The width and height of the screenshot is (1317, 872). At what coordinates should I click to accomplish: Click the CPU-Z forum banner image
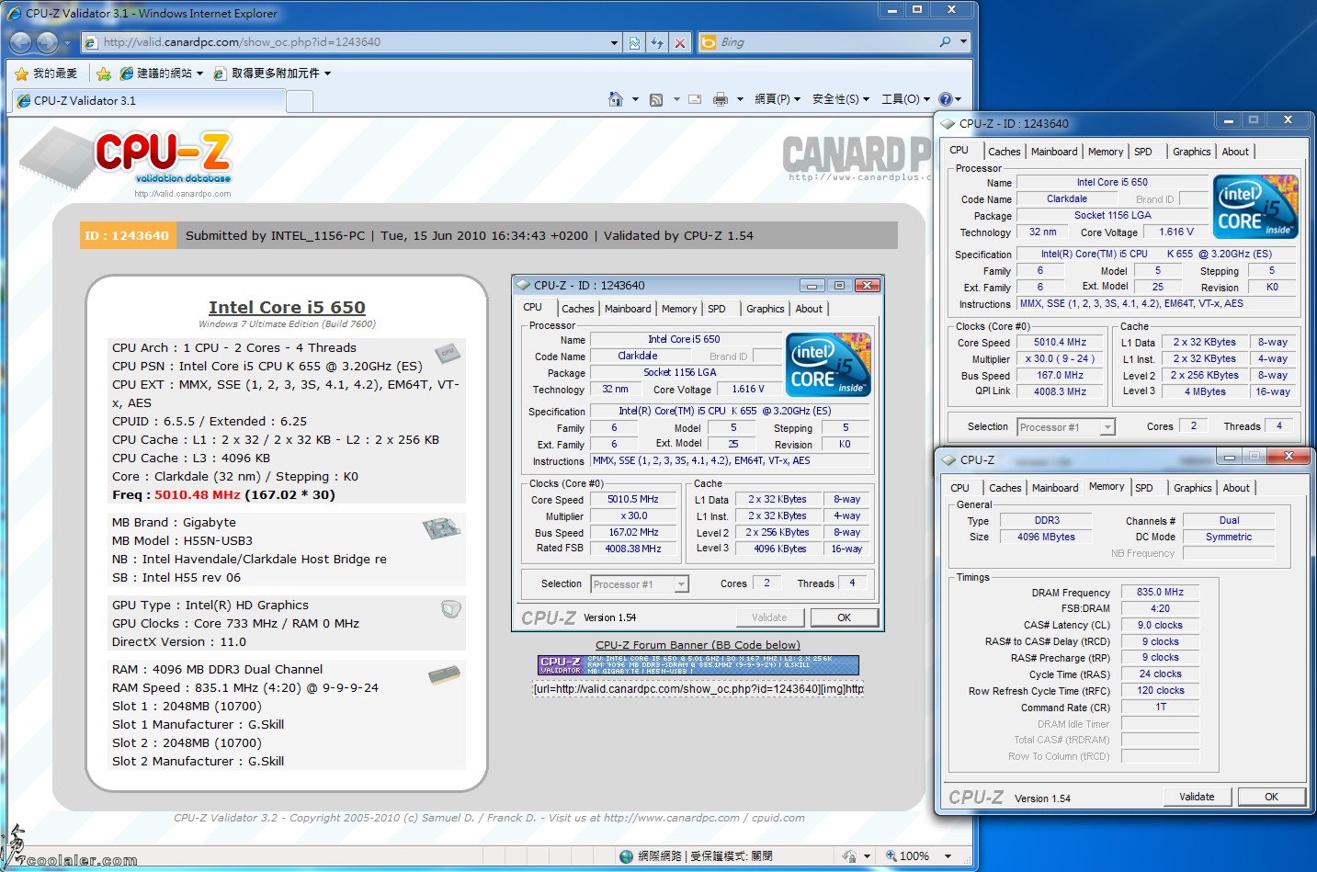pyautogui.click(x=698, y=665)
